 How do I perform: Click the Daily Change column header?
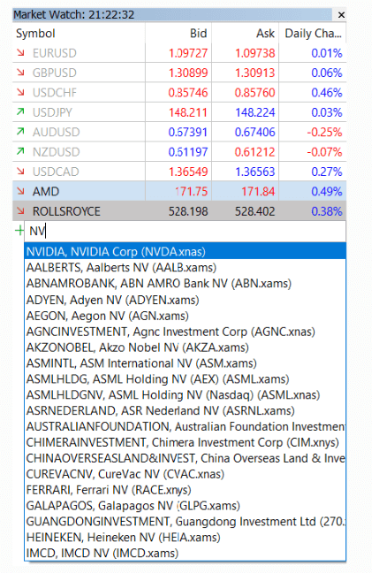[313, 34]
